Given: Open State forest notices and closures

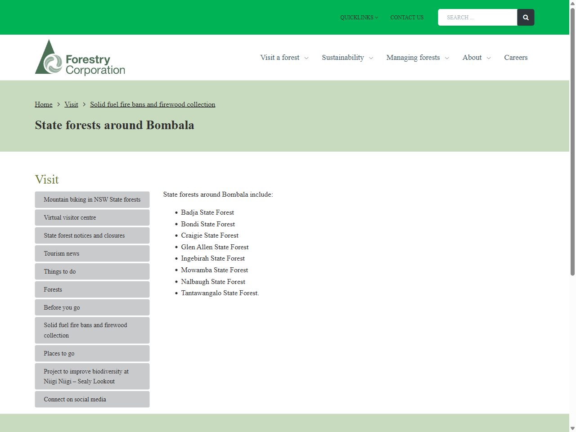Looking at the screenshot, I should [x=92, y=236].
